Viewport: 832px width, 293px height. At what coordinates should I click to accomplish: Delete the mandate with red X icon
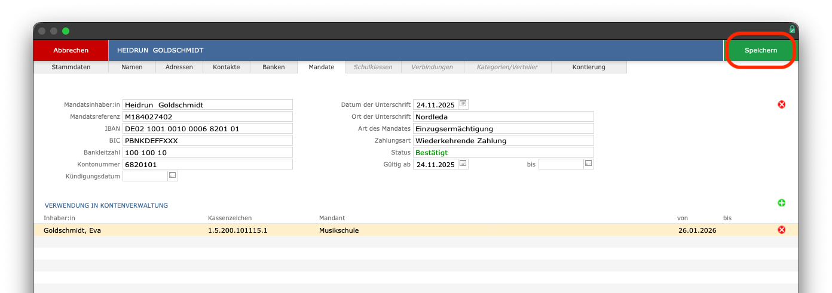[781, 104]
